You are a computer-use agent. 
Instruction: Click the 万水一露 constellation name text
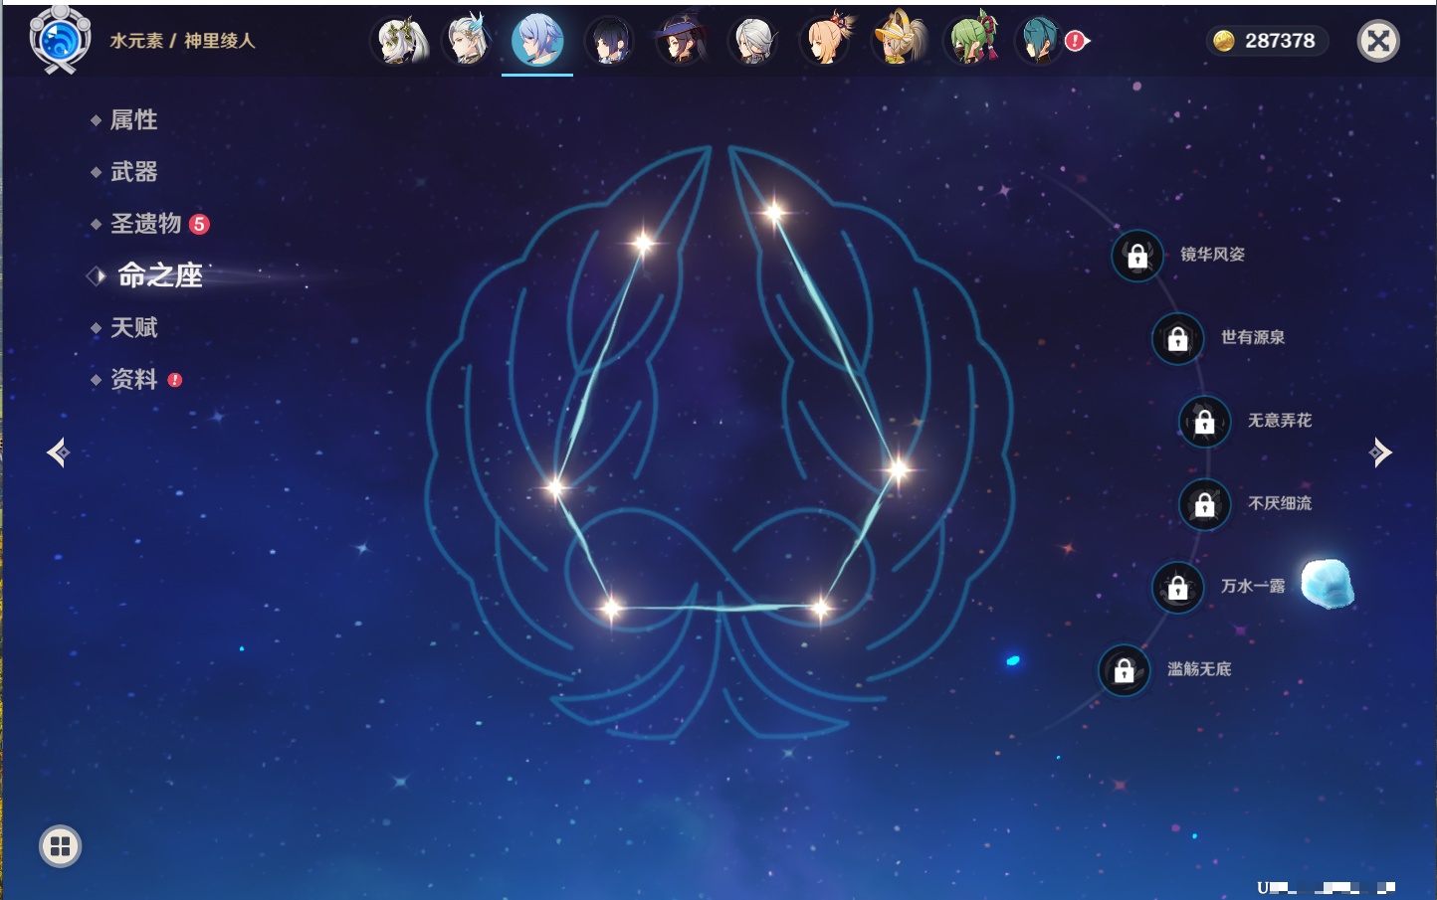(x=1253, y=587)
